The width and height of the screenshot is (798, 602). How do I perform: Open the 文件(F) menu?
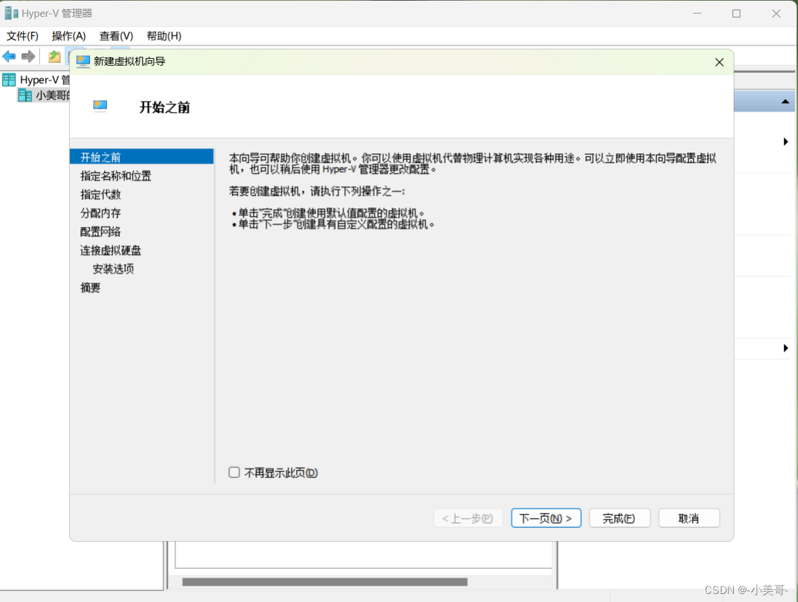pyautogui.click(x=22, y=36)
